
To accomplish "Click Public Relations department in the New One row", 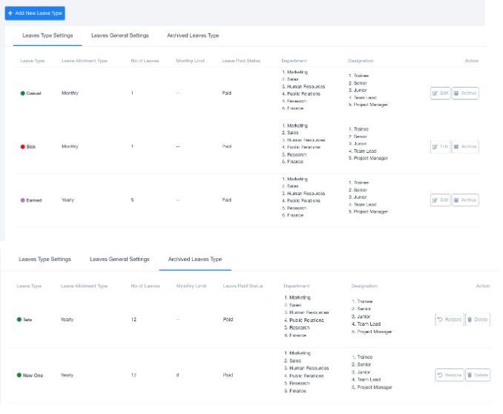I will click(x=306, y=376).
